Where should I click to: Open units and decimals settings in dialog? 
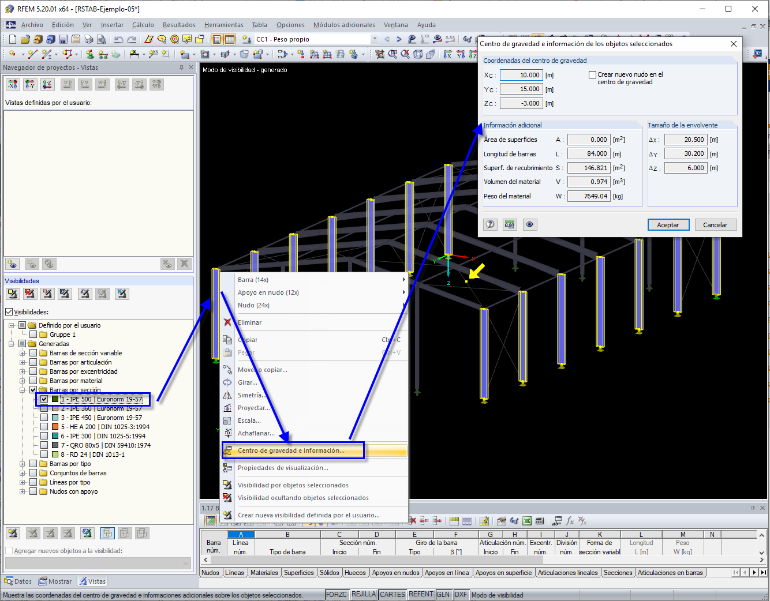pyautogui.click(x=510, y=224)
